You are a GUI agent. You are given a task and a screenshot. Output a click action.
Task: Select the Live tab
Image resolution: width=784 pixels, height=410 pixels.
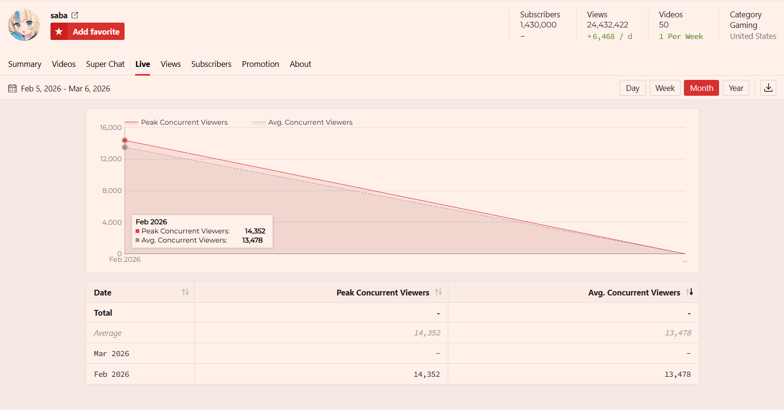142,64
